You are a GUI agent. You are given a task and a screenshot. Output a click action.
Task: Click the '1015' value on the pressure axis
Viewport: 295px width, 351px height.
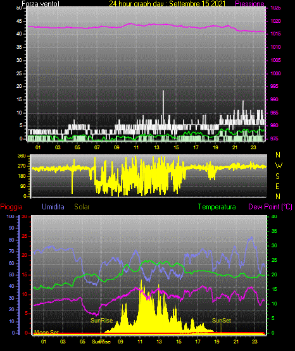[x=275, y=34]
